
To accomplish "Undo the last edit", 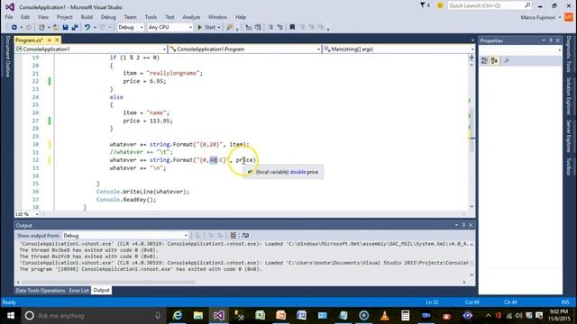I will click(x=87, y=27).
